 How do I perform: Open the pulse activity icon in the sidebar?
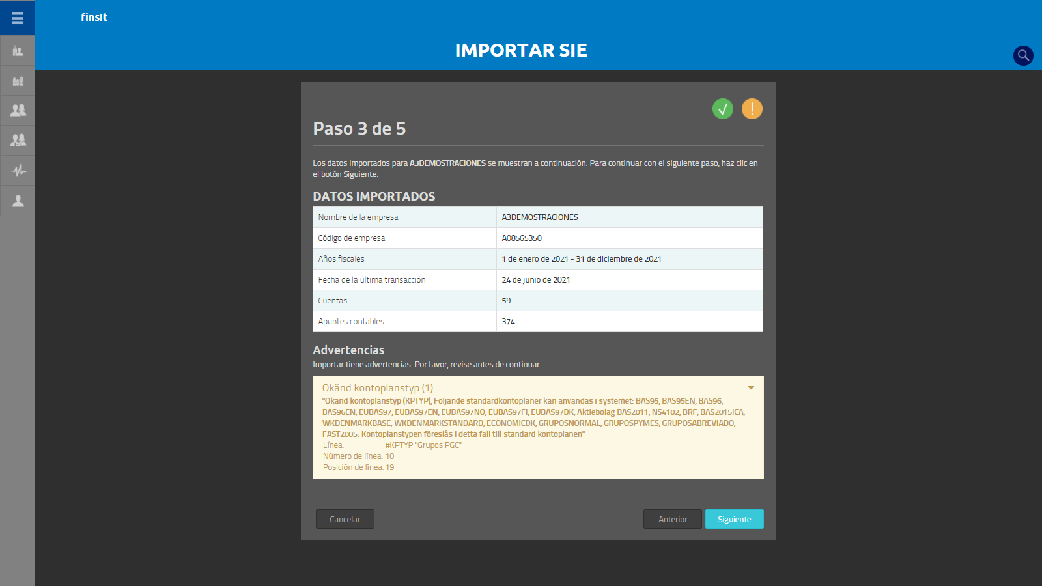(18, 171)
